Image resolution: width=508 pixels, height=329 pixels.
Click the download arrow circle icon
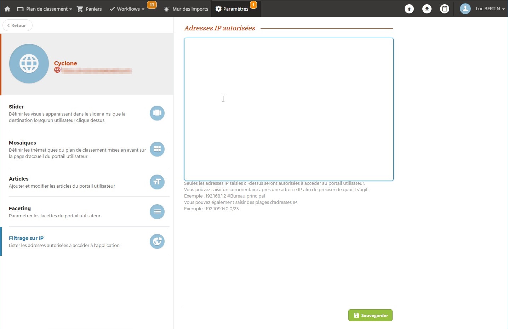tap(427, 9)
